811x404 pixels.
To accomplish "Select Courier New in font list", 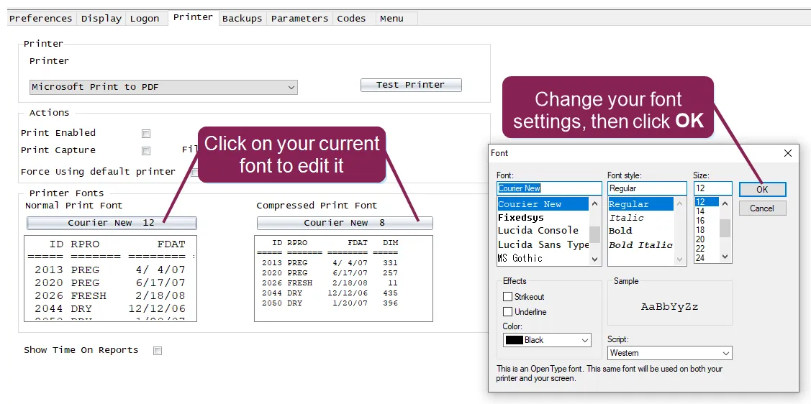I will pyautogui.click(x=543, y=204).
